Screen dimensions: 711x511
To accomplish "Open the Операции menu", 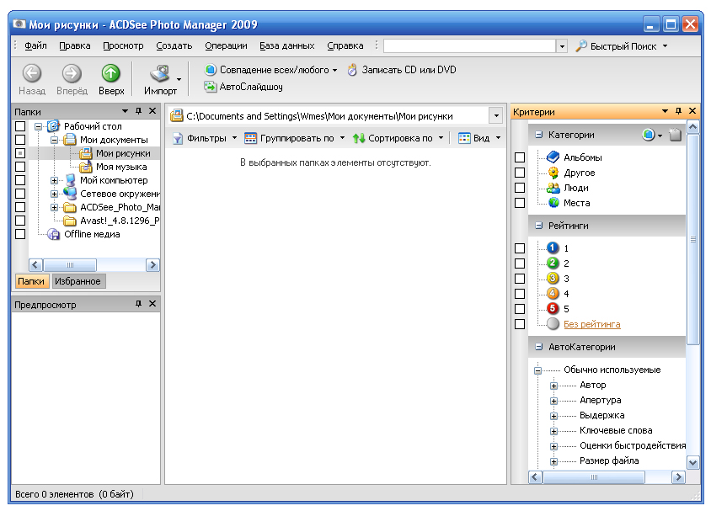I will [226, 45].
